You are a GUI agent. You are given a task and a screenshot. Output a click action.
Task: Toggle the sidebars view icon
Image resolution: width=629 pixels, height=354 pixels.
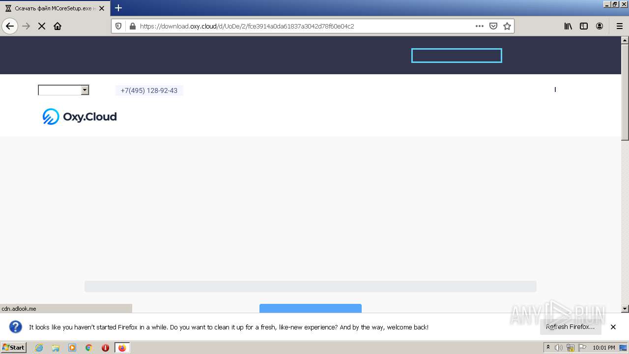pos(584,26)
